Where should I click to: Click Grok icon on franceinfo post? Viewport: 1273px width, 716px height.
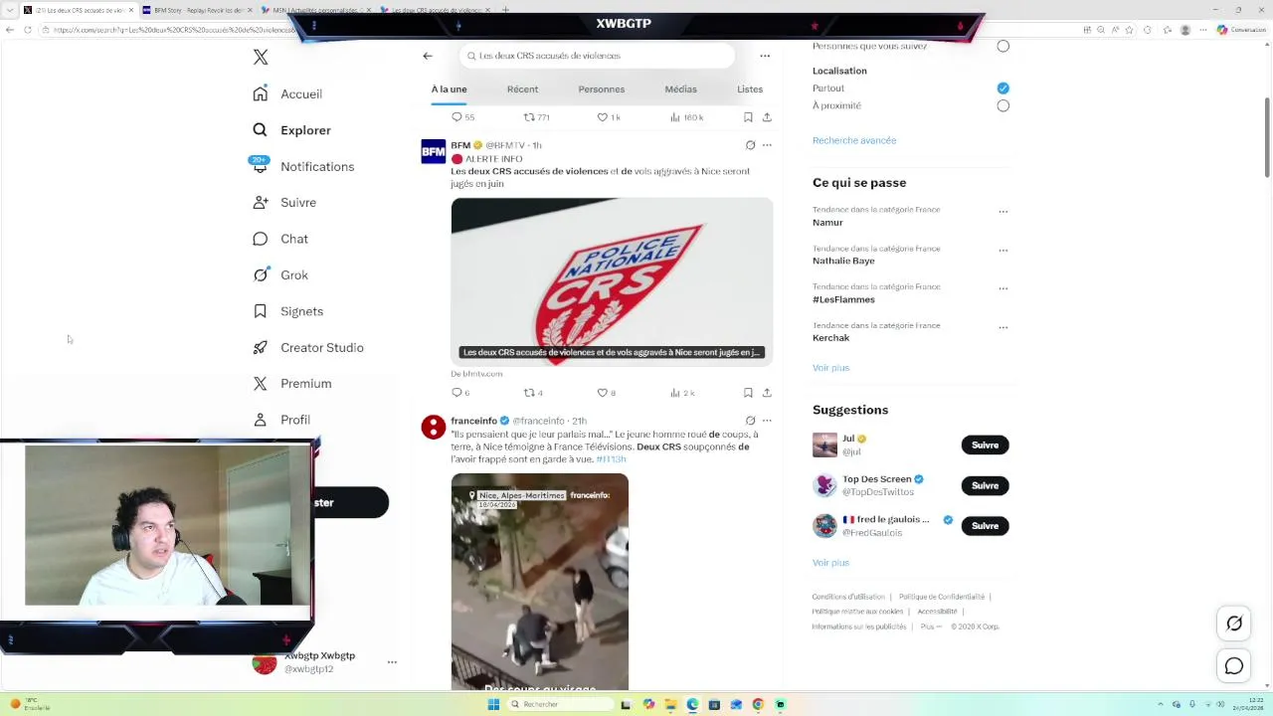[x=750, y=421]
